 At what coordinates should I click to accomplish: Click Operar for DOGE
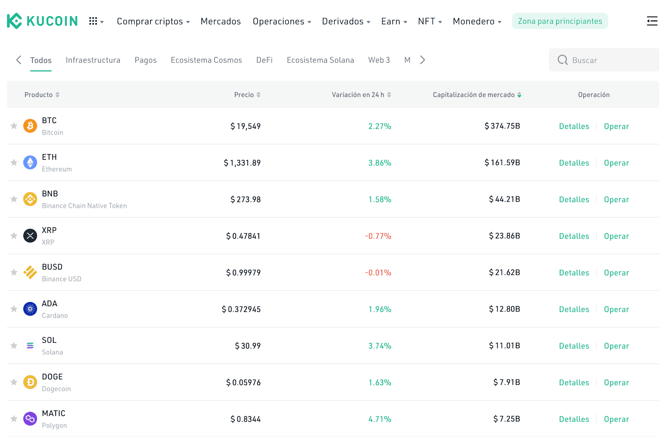(x=617, y=383)
